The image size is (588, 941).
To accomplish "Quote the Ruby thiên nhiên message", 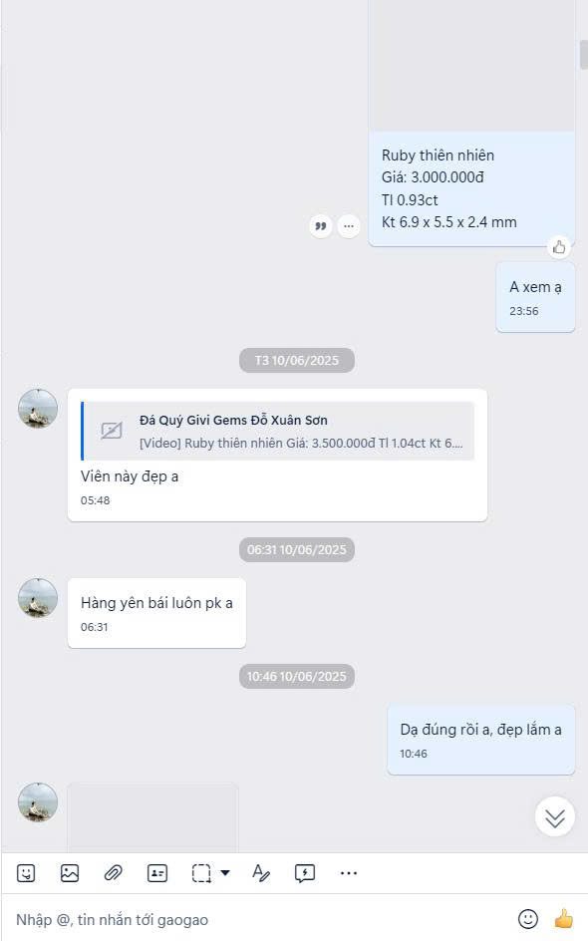I will [321, 226].
